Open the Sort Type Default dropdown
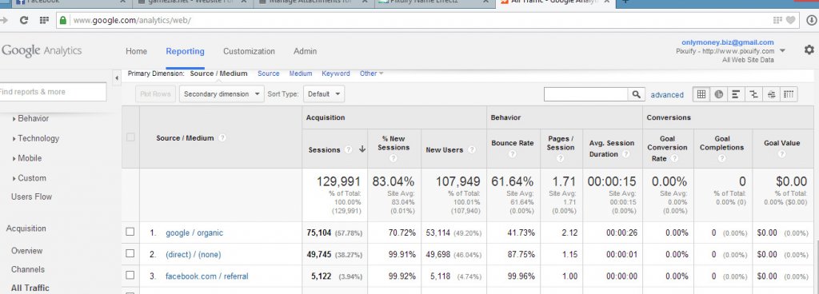 pos(323,94)
